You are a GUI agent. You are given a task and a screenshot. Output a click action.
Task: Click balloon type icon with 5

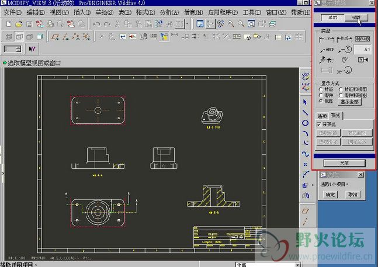click(345, 50)
